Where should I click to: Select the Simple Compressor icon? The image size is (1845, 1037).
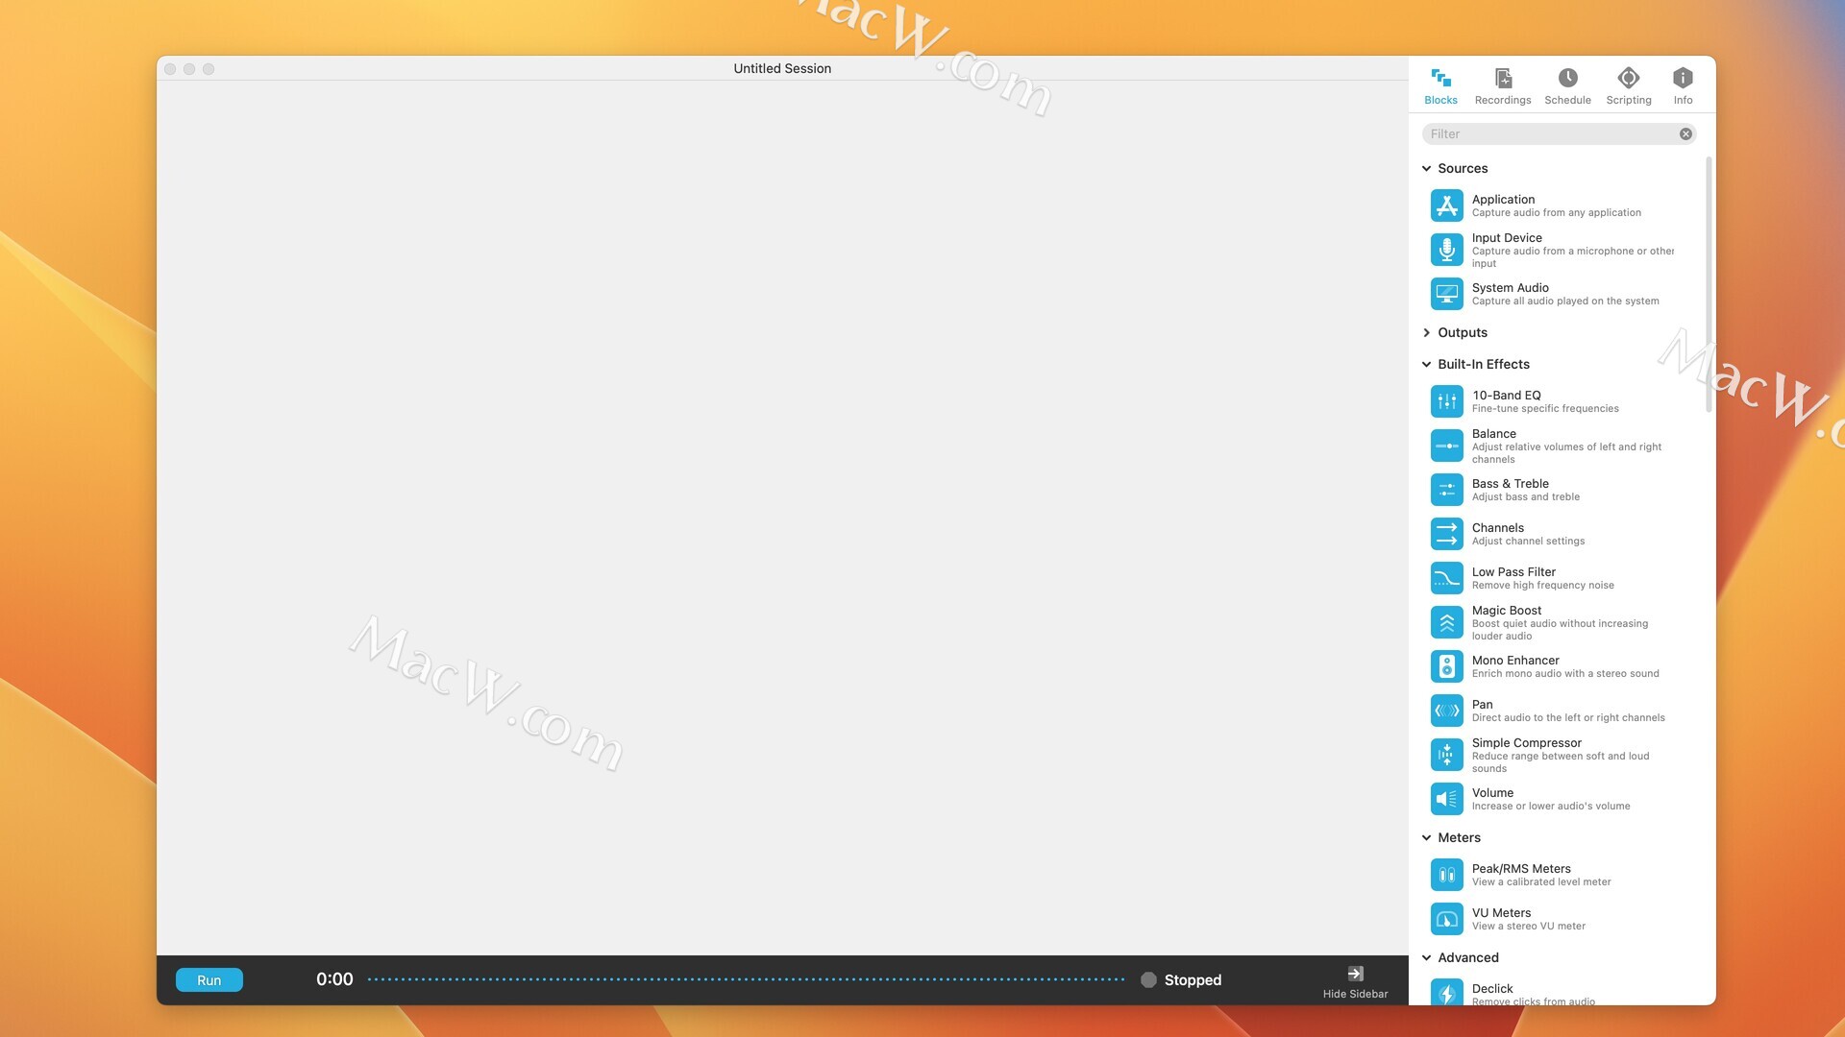click(x=1446, y=755)
